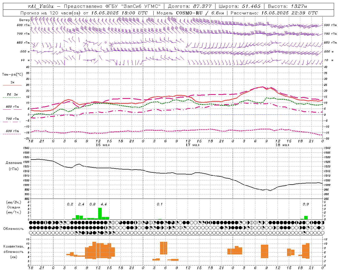Screen dimensions: 338x270
Task: Click the dotted pink line sample under '500 гПа' legend
Action: 12,134
